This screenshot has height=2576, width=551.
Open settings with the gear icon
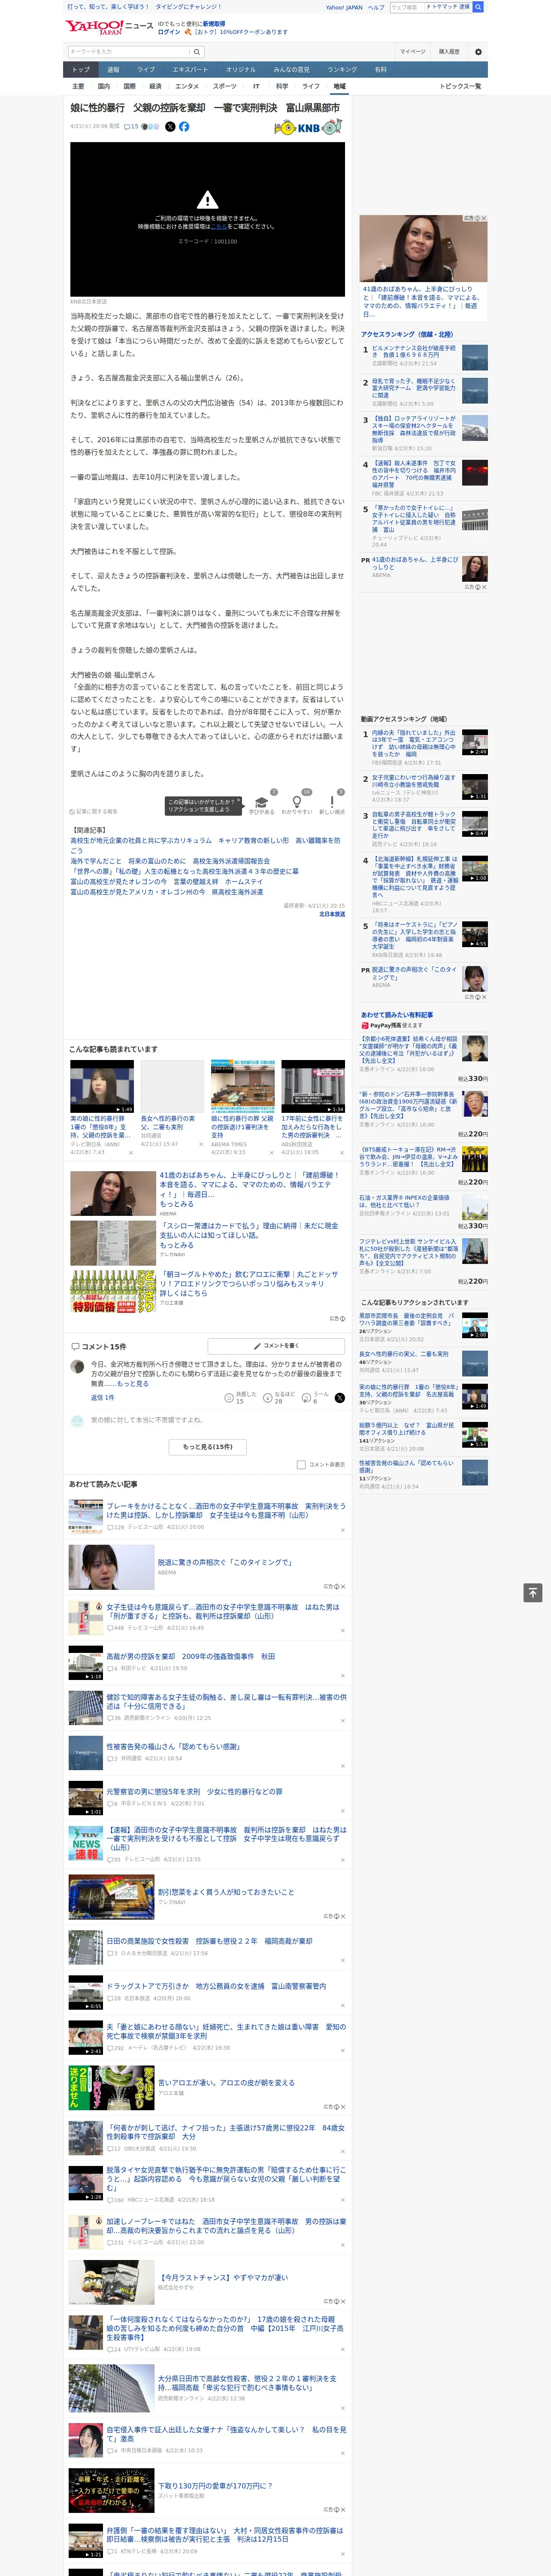(478, 51)
